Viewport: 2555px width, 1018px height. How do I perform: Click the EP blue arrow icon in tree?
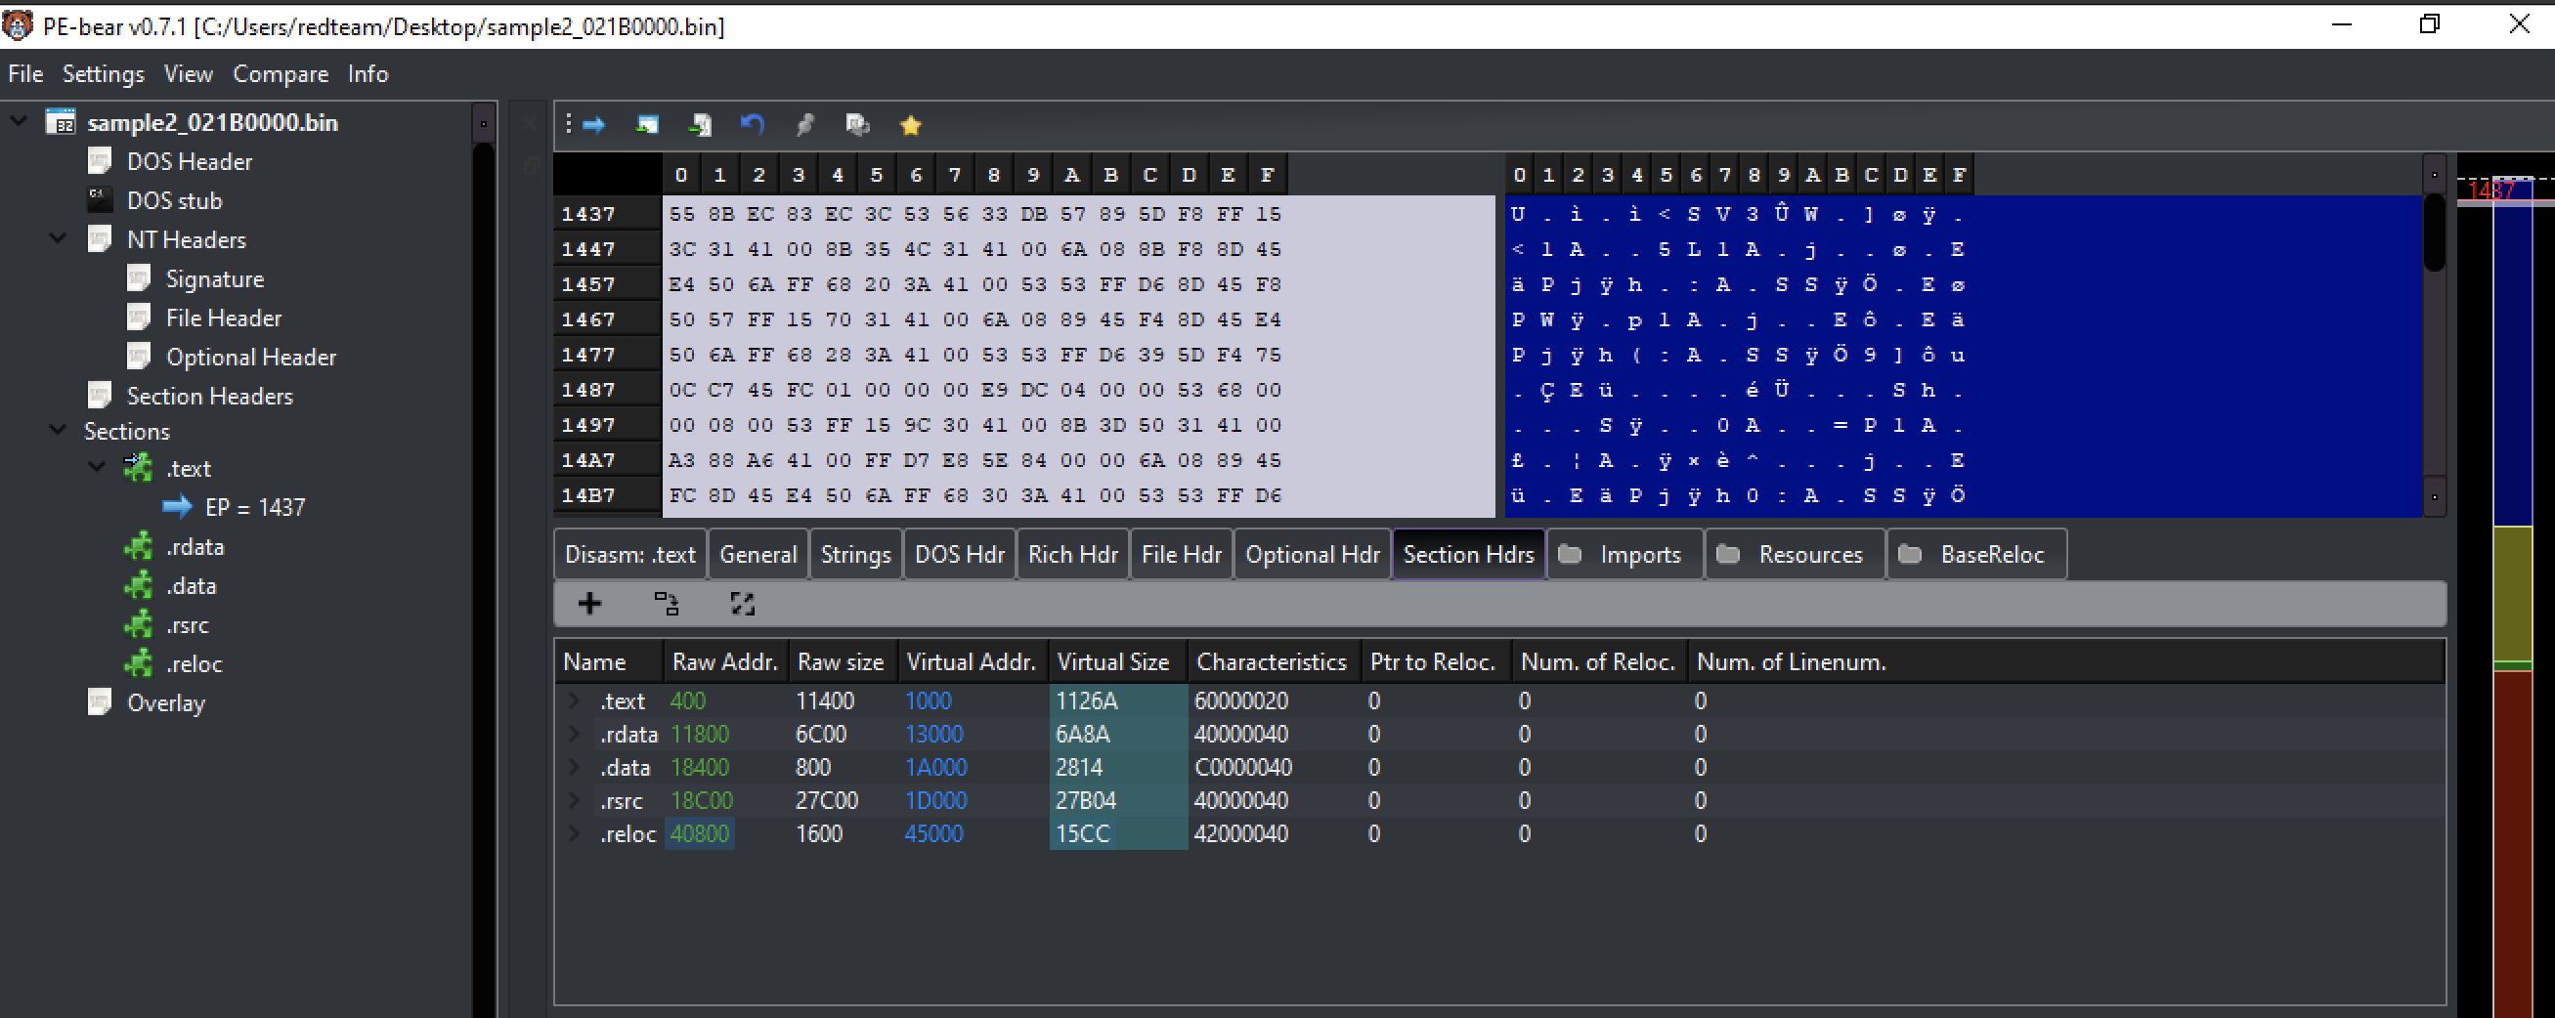coord(177,506)
